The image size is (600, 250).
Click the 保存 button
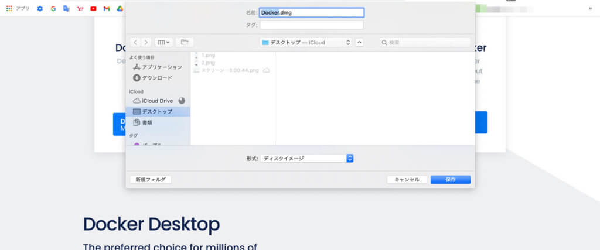coord(450,180)
